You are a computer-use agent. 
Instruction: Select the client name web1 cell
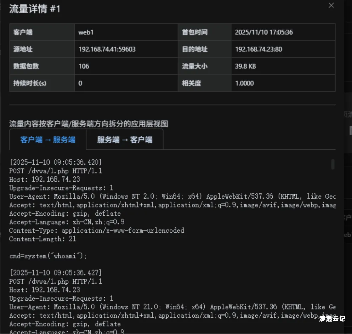click(85, 32)
